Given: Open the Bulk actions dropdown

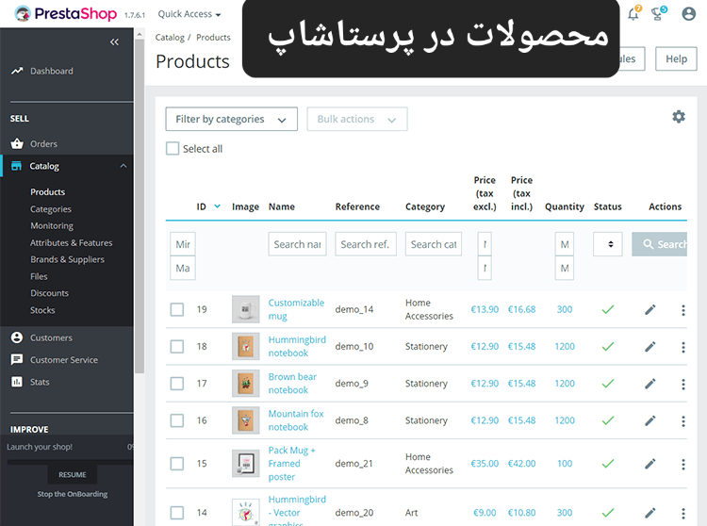Looking at the screenshot, I should pos(357,119).
